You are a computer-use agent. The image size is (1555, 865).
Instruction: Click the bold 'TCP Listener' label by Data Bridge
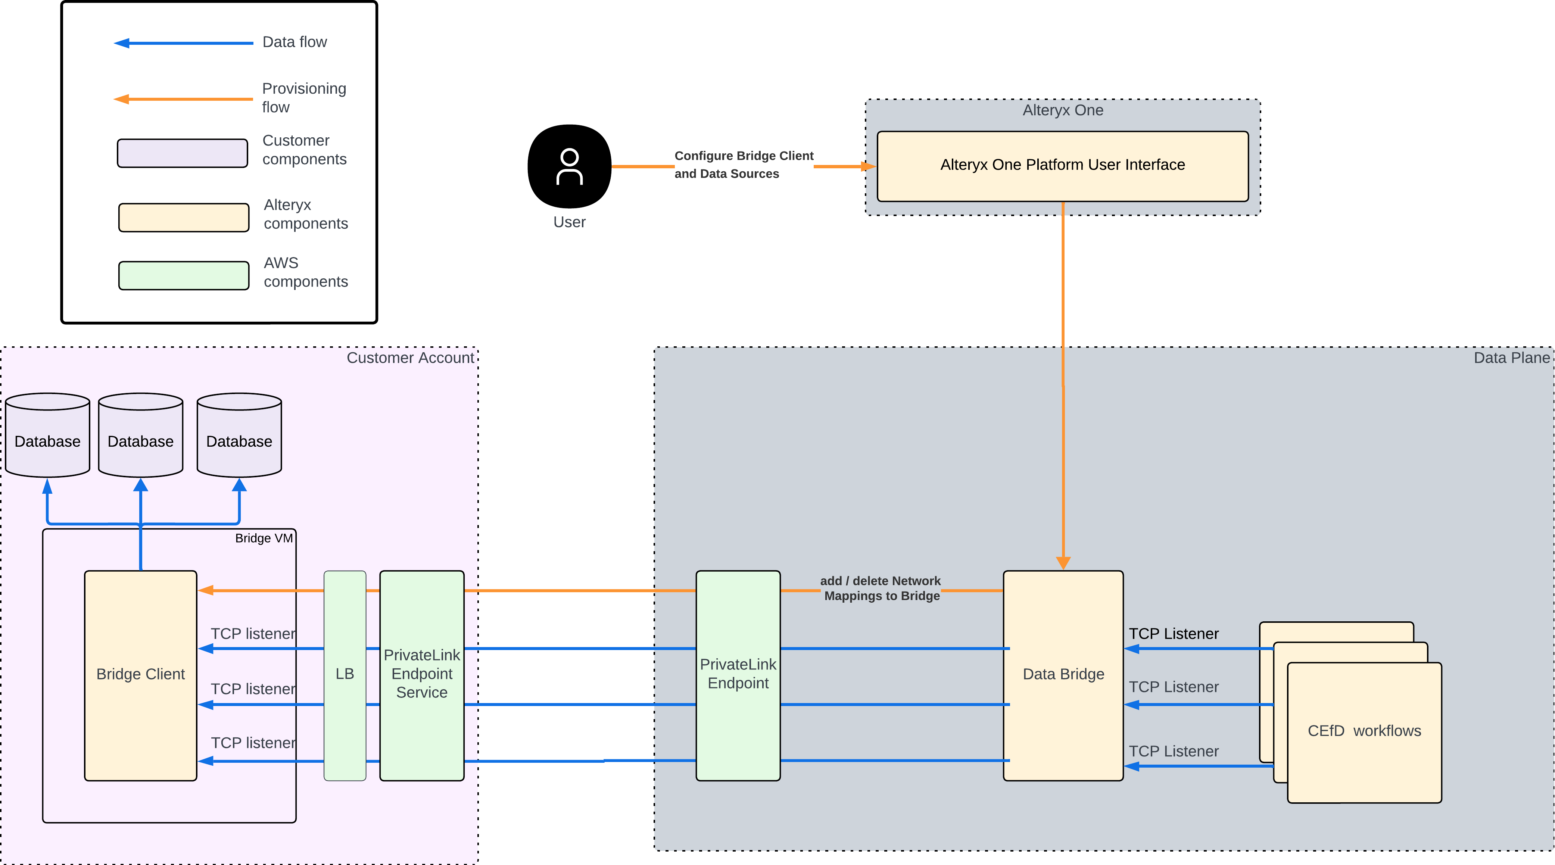pyautogui.click(x=1174, y=634)
